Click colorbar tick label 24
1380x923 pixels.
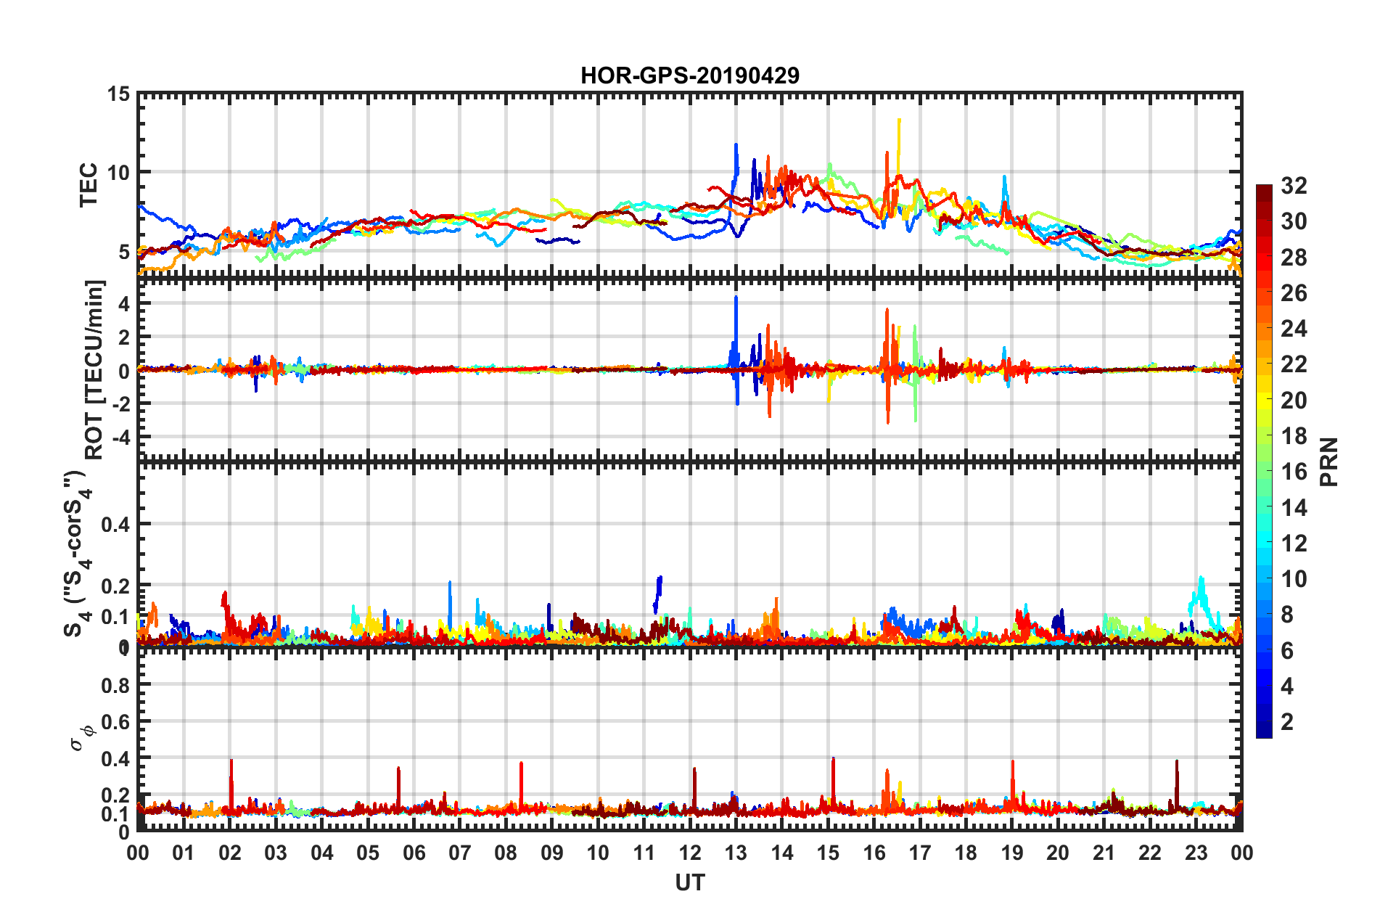point(1294,329)
